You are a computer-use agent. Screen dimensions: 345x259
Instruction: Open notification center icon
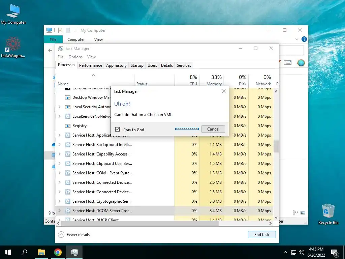(x=334, y=253)
